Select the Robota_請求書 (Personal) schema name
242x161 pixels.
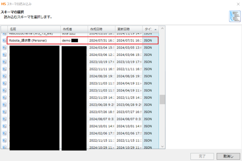[x=28, y=41]
